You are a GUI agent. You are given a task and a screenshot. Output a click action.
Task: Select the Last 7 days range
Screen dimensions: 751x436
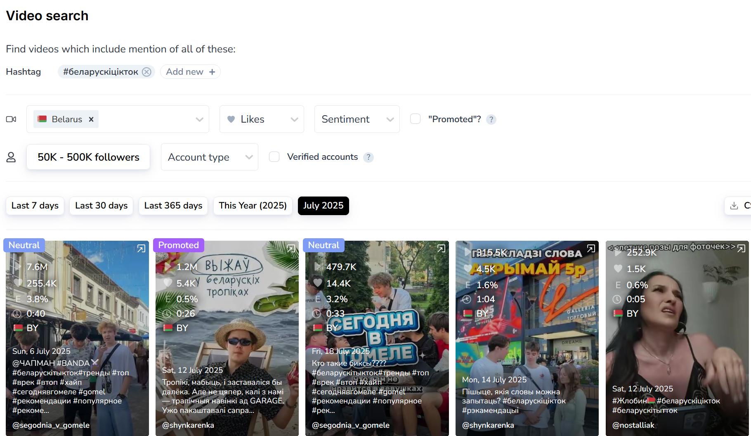click(35, 206)
